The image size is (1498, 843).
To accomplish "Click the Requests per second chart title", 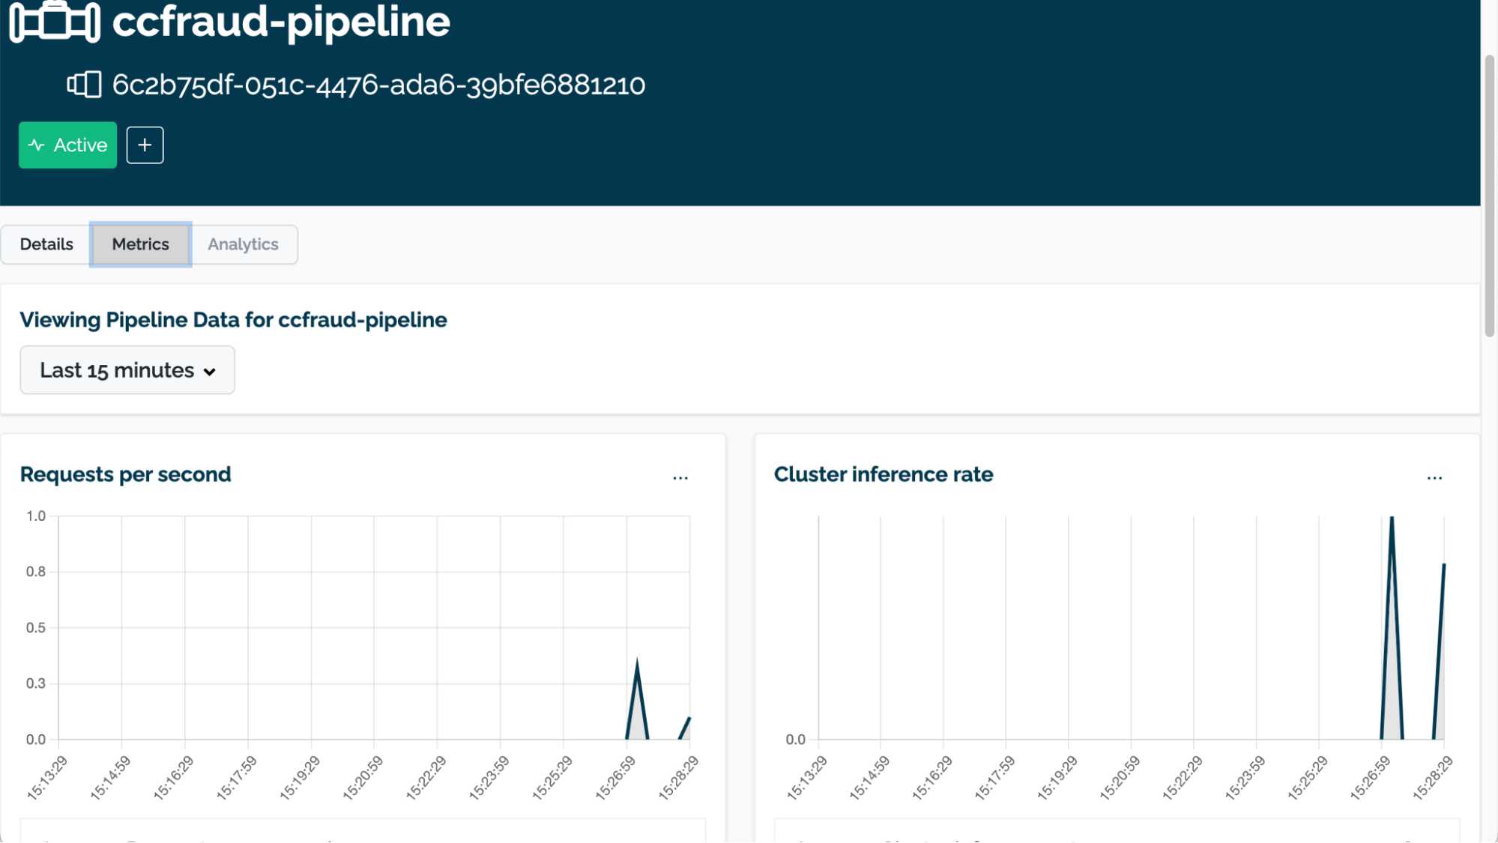I will click(125, 474).
